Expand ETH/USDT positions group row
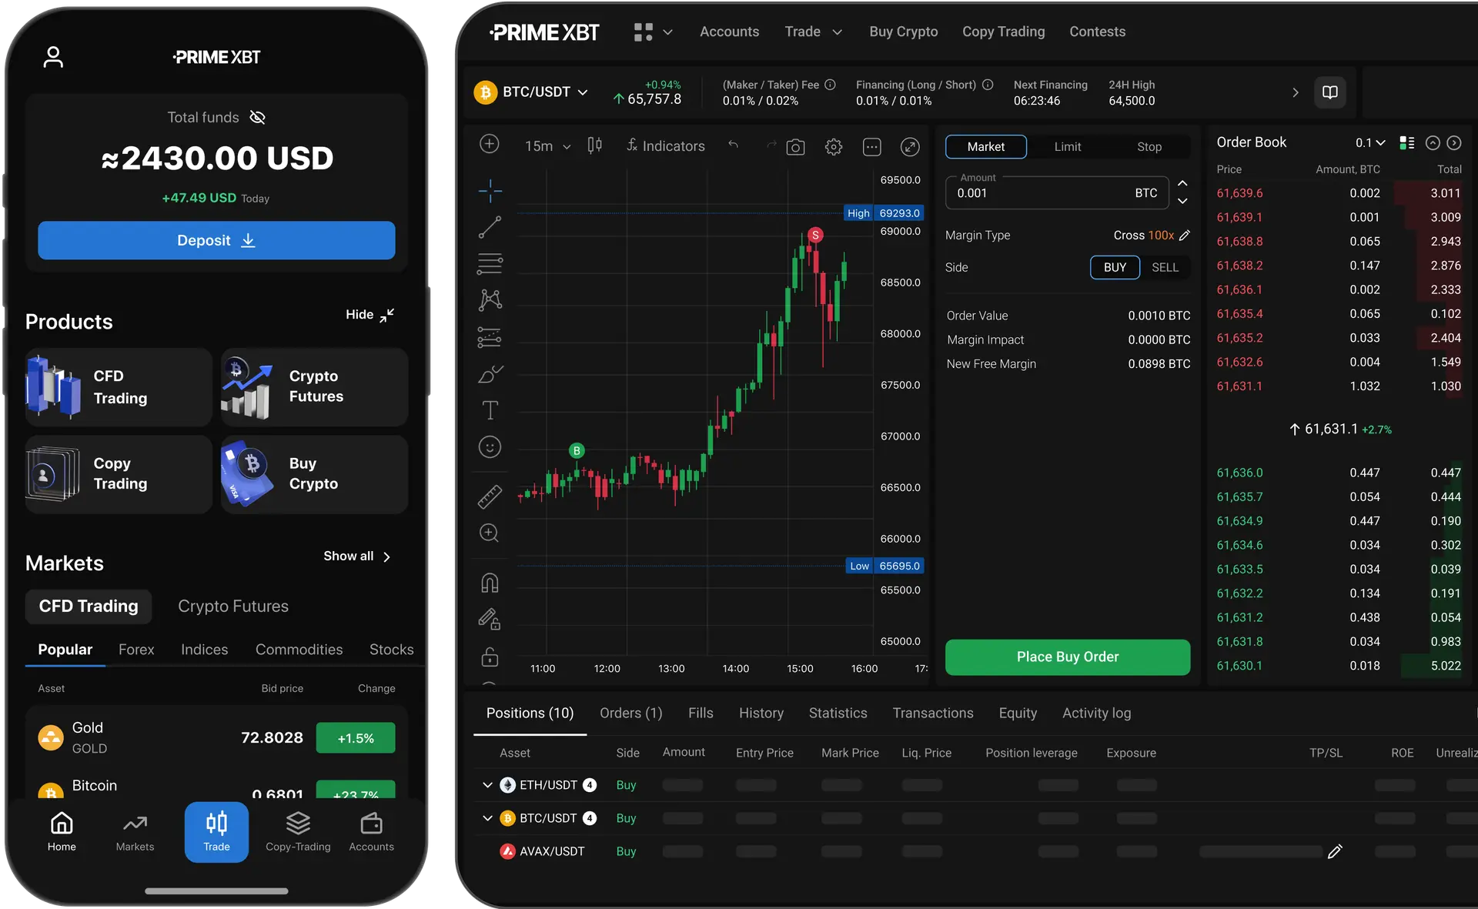The image size is (1478, 909). [487, 784]
